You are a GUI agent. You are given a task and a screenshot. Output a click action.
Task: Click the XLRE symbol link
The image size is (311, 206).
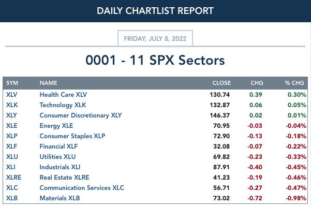click(x=13, y=178)
